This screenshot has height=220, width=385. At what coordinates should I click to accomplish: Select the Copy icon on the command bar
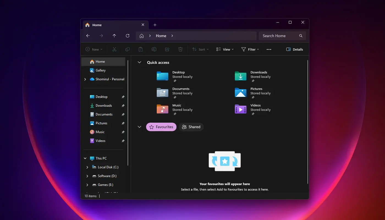tap(128, 49)
